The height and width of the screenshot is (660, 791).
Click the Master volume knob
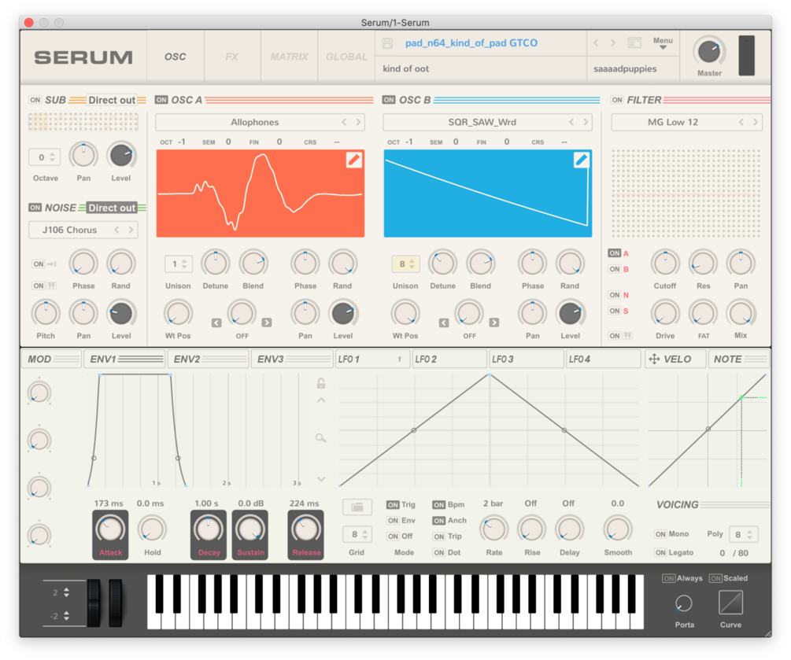[x=709, y=51]
